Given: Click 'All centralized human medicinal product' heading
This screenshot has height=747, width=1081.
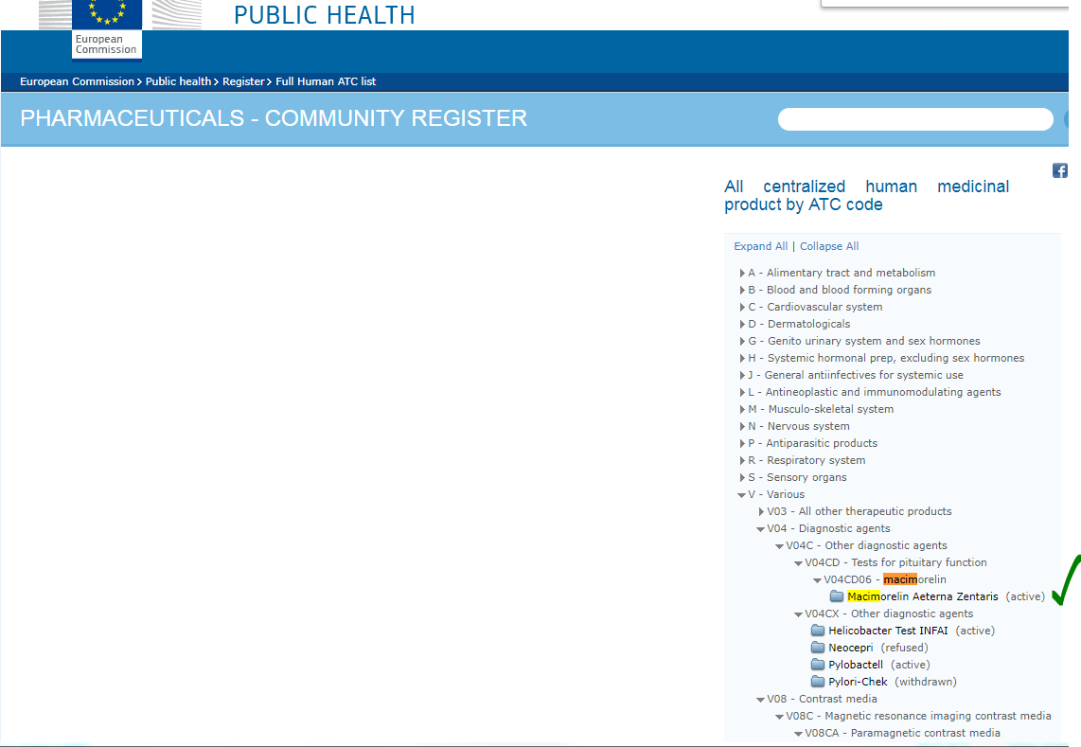Looking at the screenshot, I should click(x=866, y=195).
